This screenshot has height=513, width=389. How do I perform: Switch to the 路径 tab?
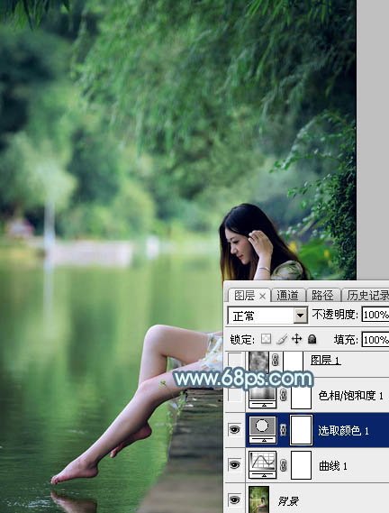coord(322,296)
